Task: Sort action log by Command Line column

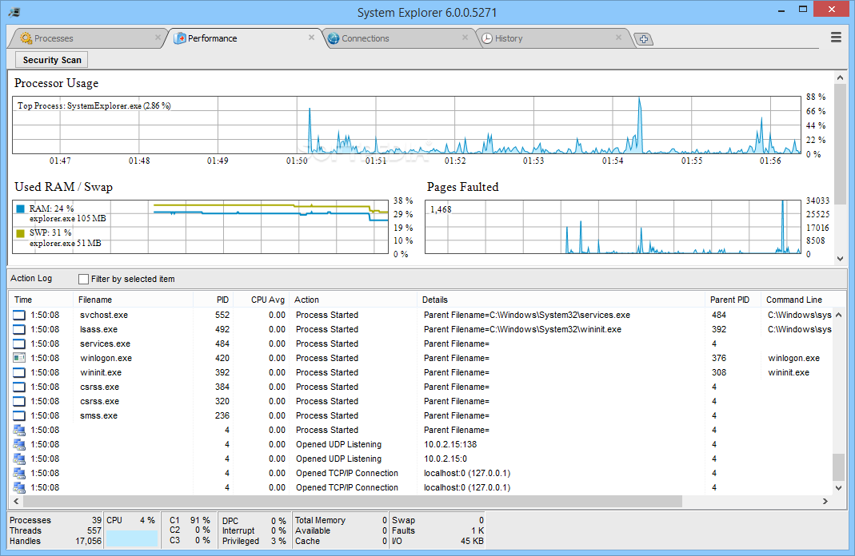Action: point(801,300)
